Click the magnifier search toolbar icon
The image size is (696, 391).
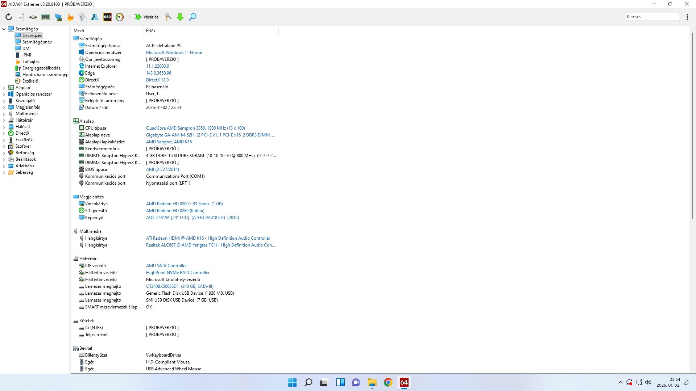pyautogui.click(x=192, y=17)
